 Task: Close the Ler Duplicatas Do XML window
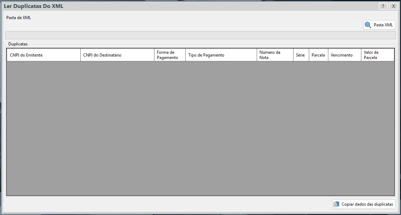[x=393, y=6]
